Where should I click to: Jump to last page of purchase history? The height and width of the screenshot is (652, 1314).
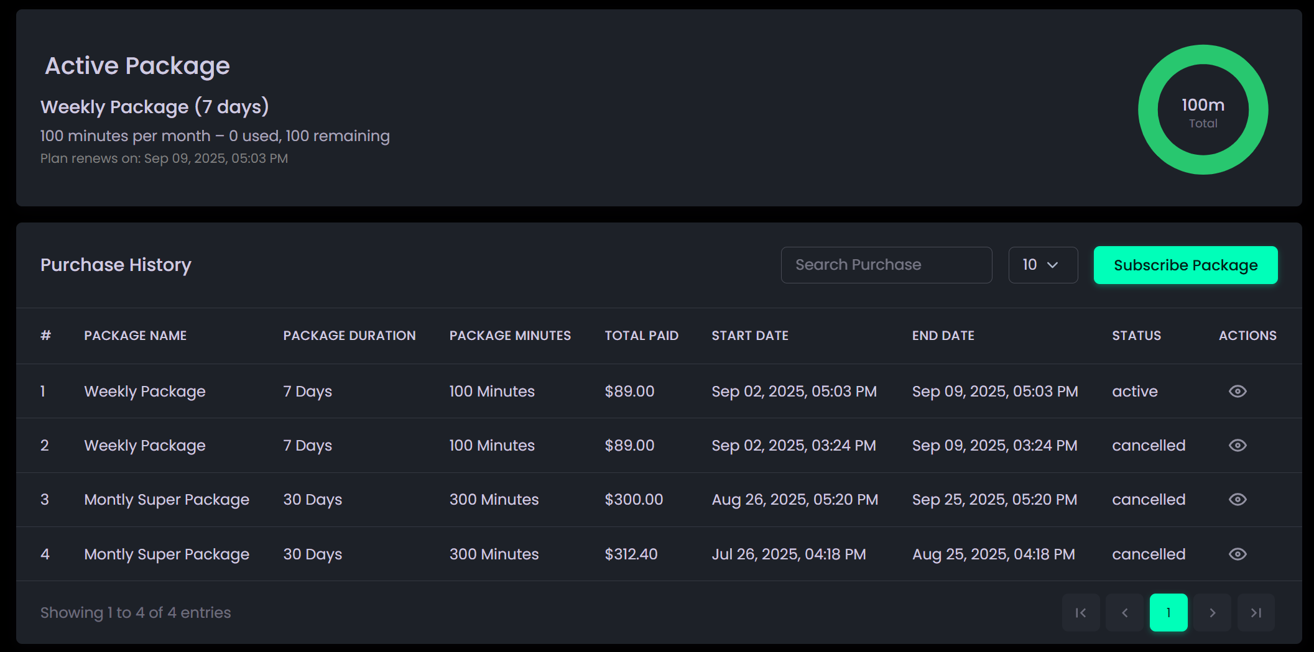click(x=1256, y=613)
